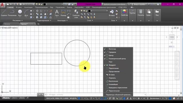Open the Буфер (Clipboard) panel
This screenshot has width=183, height=103.
(149, 13)
